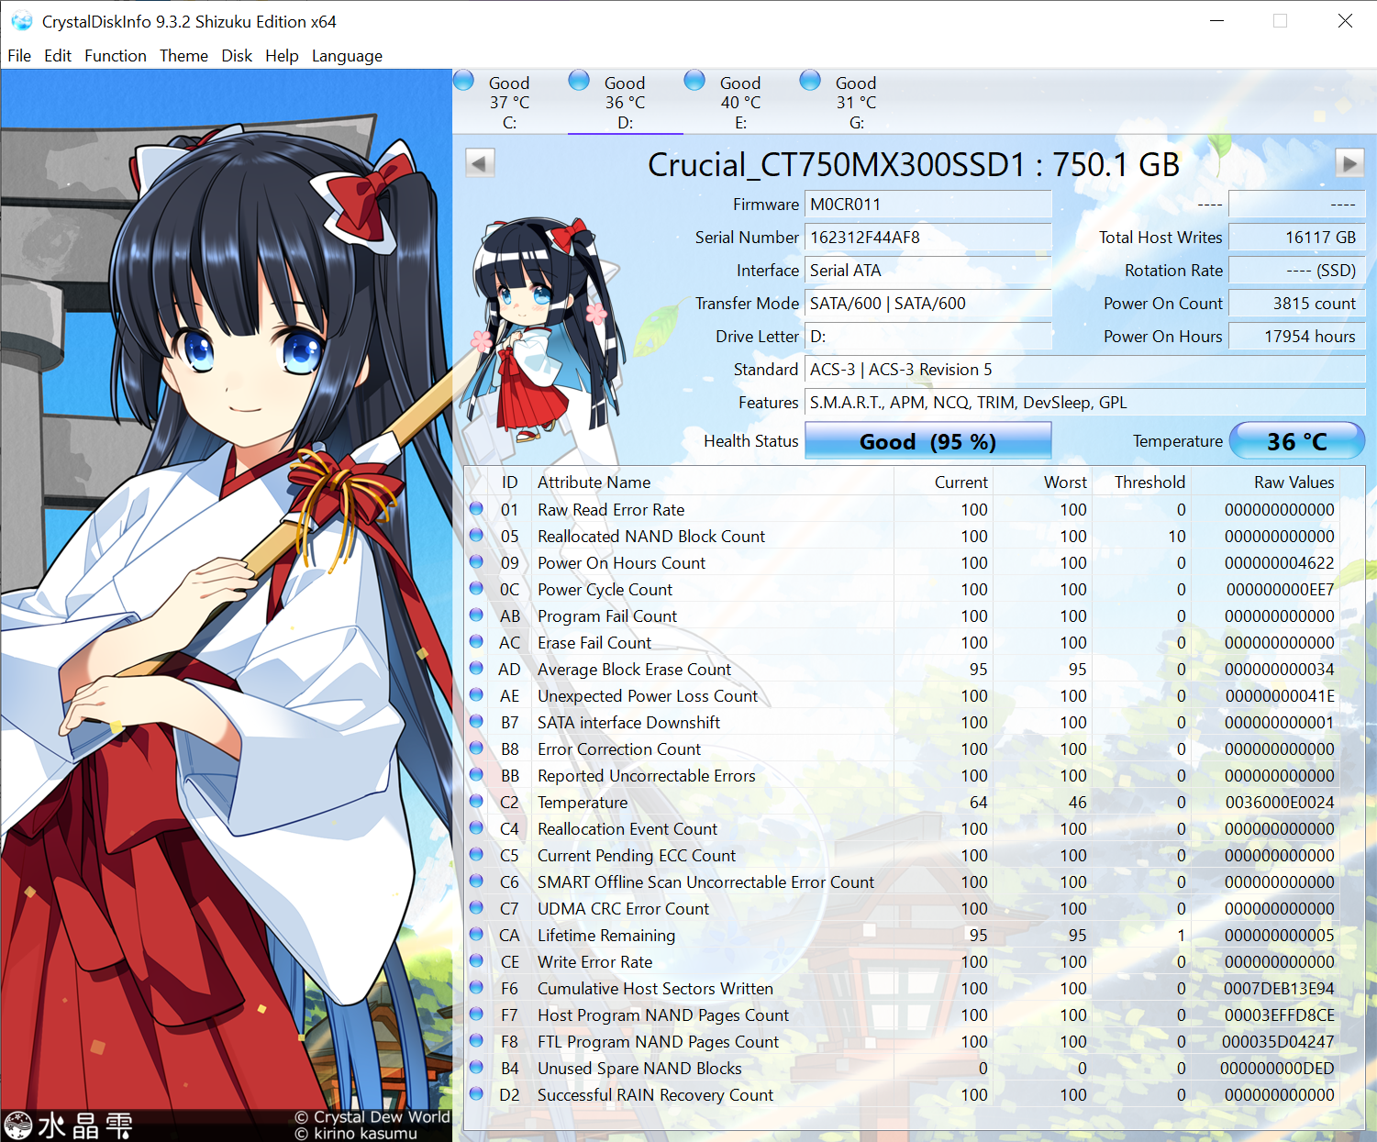
Task: Click the status dot next to Lifetime Remaining
Action: pos(475,935)
